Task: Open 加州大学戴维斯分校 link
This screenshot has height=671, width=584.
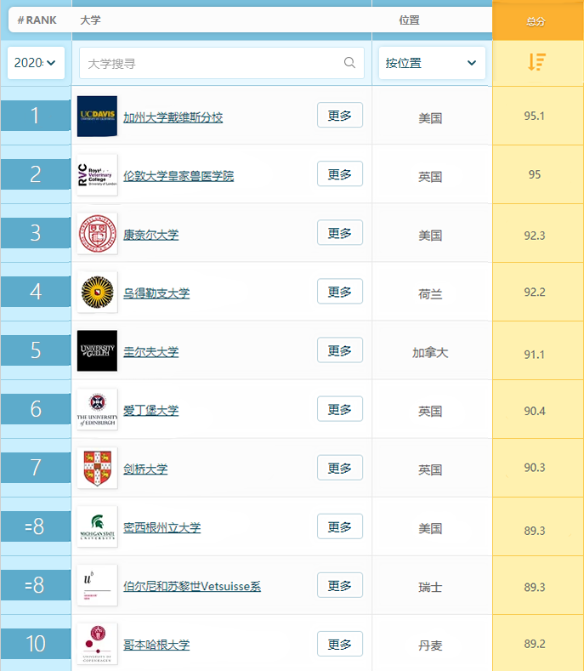Action: (173, 117)
